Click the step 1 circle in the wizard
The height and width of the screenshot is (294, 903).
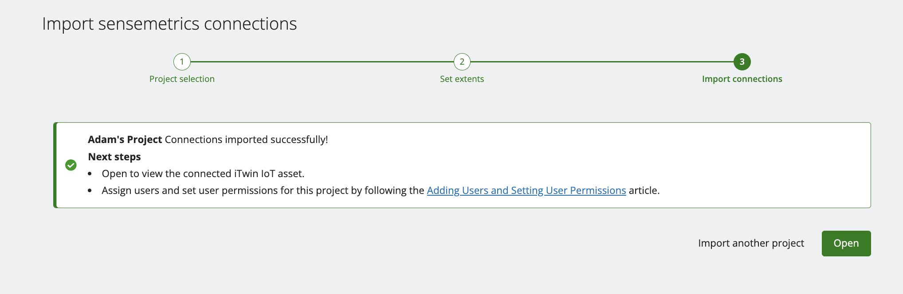[x=182, y=62]
